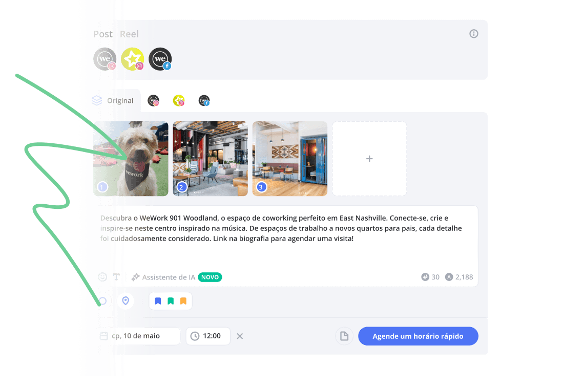This screenshot has width=584, height=389.
Task: Select the green bookmark label swatch
Action: click(x=171, y=300)
